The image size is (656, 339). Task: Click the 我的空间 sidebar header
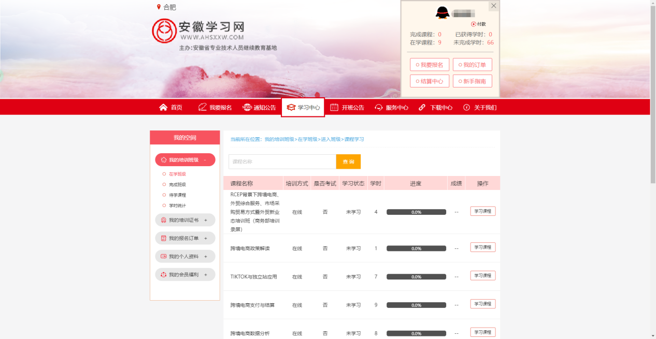coord(185,137)
